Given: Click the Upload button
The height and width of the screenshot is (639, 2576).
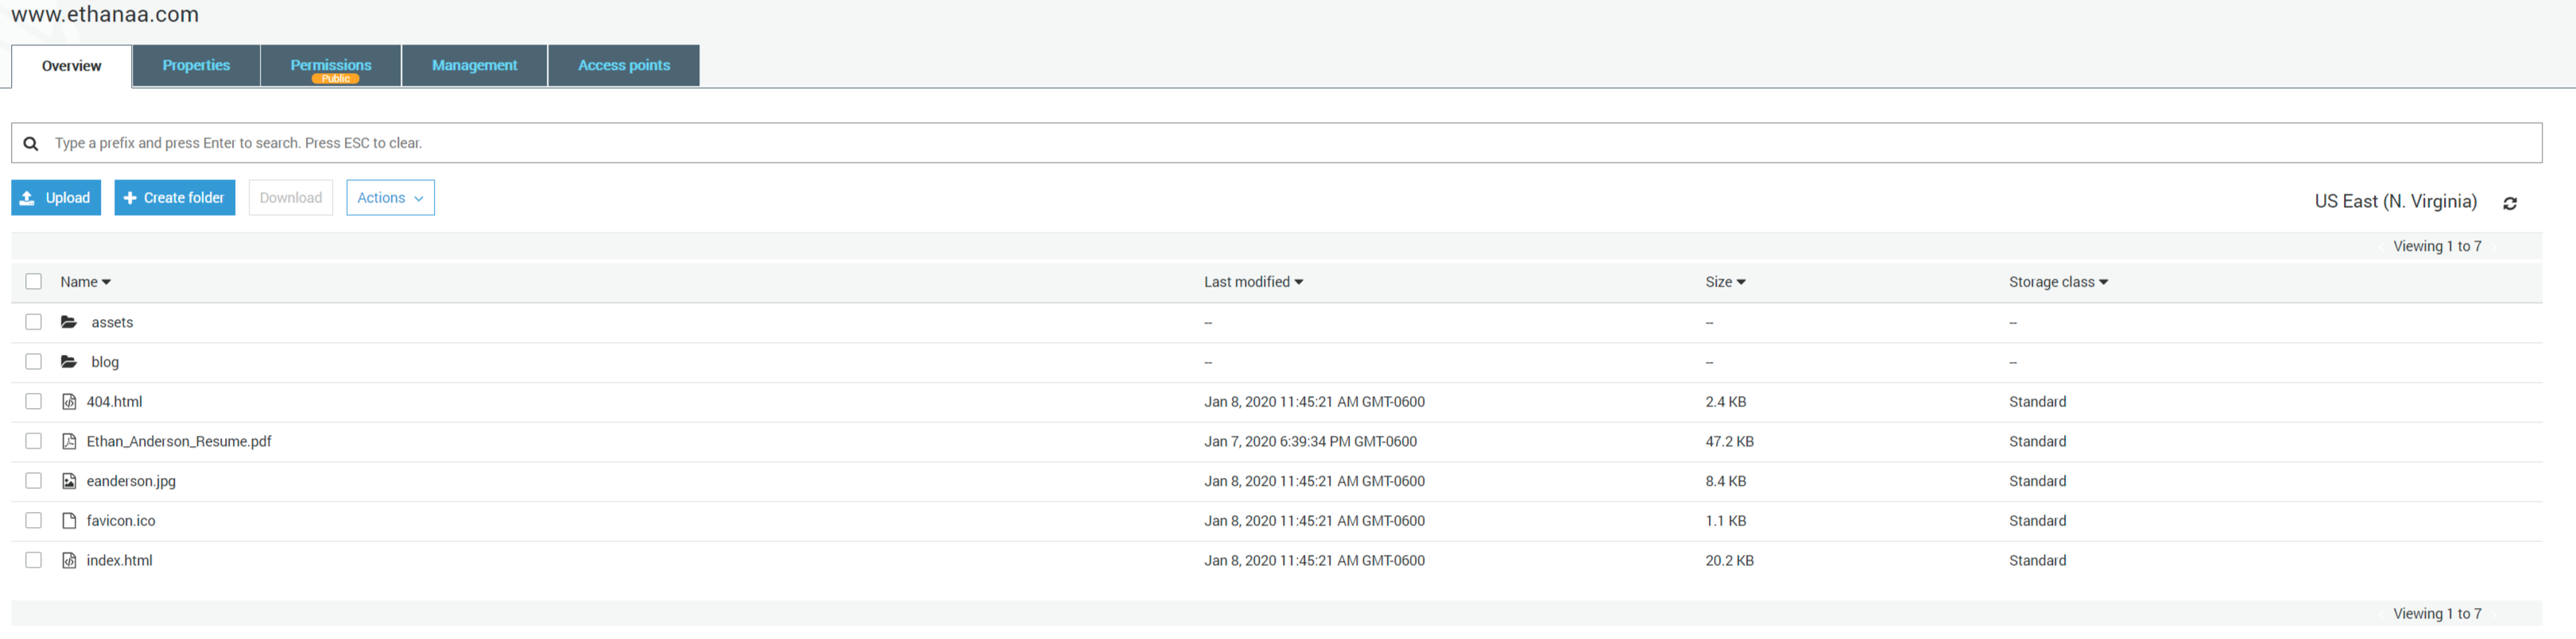Looking at the screenshot, I should 56,198.
